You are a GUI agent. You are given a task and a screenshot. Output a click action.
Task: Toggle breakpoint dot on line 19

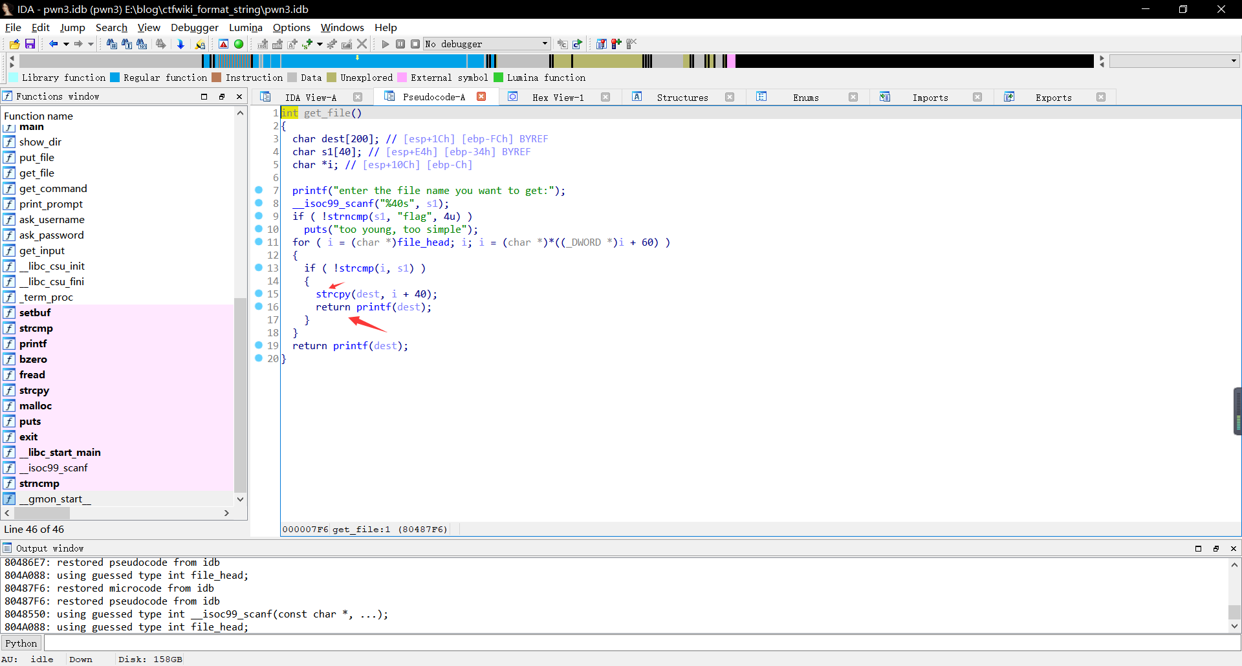259,345
